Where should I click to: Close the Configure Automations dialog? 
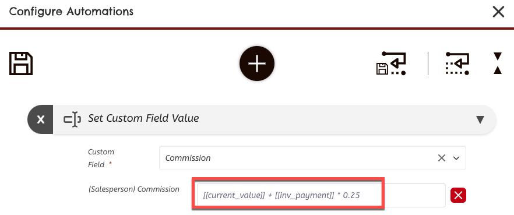[x=498, y=12]
